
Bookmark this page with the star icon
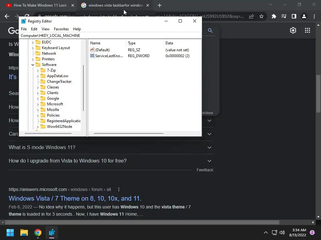pos(261,16)
